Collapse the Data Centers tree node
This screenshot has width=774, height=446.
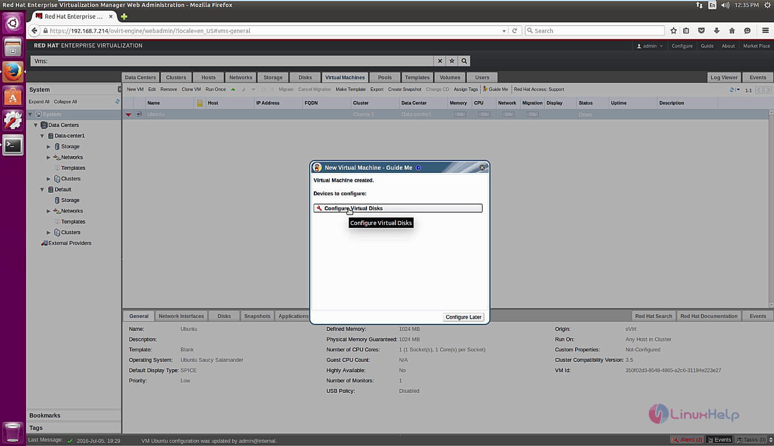[x=36, y=125]
